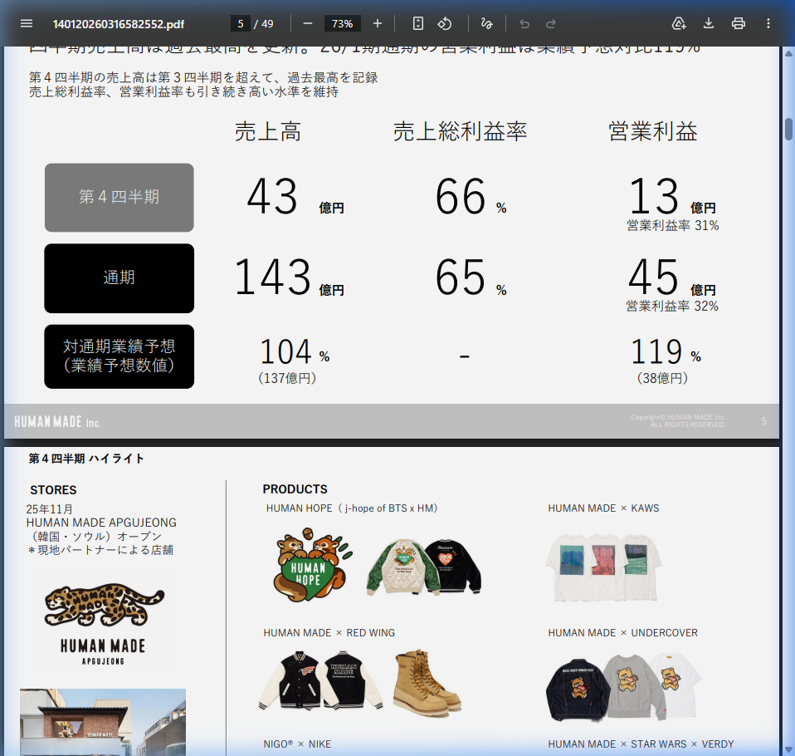
Task: Open the PDF sidebar hamburger menu
Action: coord(27,23)
